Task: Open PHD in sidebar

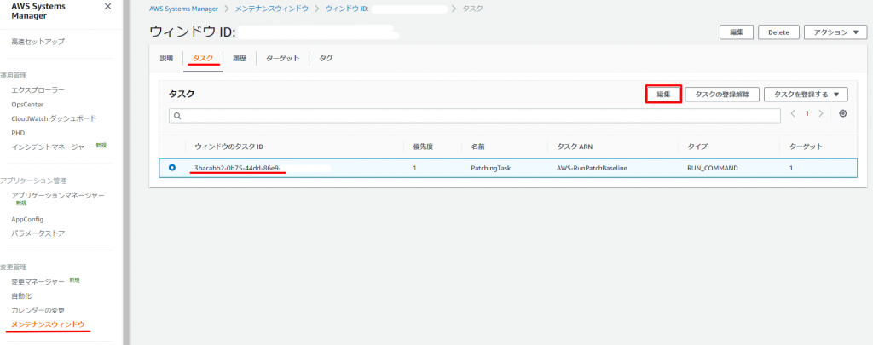Action: coord(18,133)
